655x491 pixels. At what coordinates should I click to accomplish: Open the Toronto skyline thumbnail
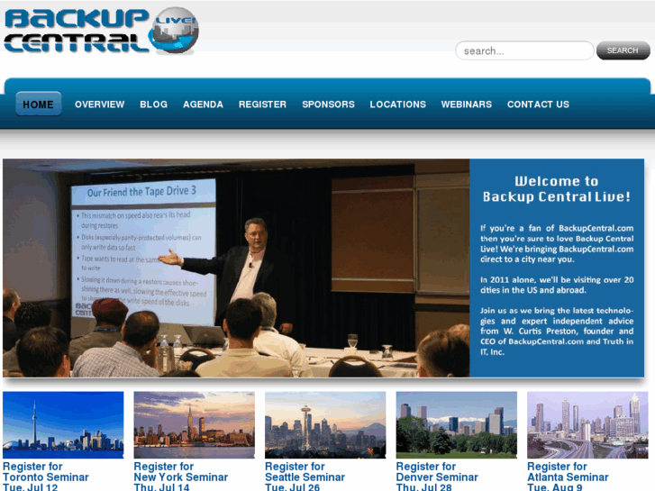63,425
